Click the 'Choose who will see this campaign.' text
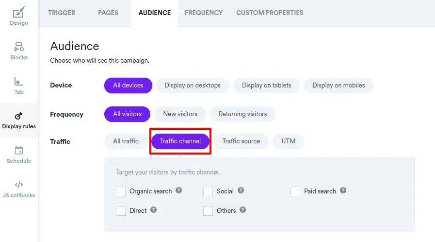Screen dimensions: 435x242 pos(99,61)
